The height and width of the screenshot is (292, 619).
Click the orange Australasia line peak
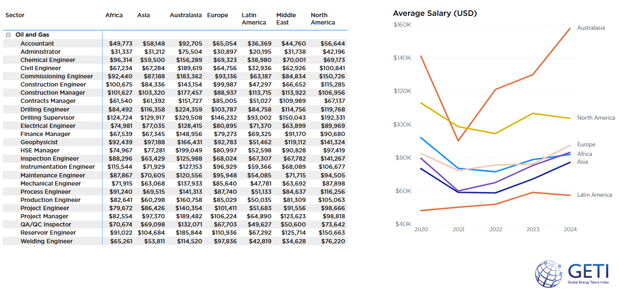570,29
